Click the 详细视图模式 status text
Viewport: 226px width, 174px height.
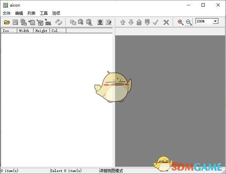click(x=111, y=171)
